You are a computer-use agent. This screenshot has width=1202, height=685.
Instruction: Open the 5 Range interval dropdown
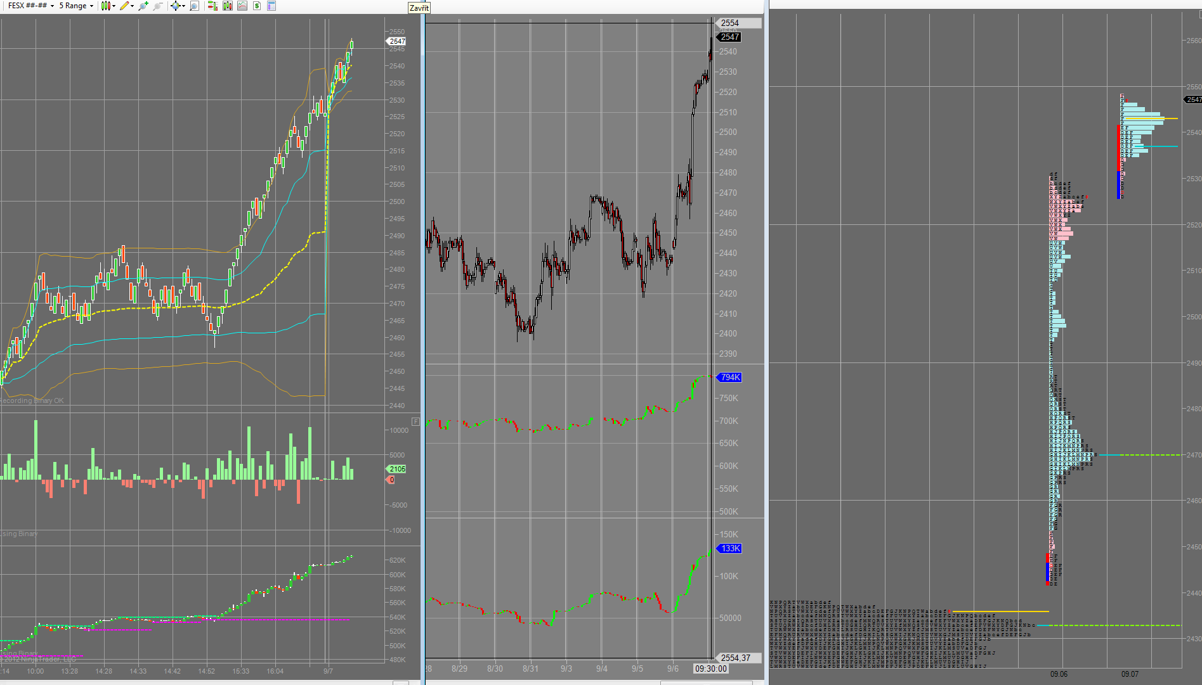pyautogui.click(x=75, y=6)
